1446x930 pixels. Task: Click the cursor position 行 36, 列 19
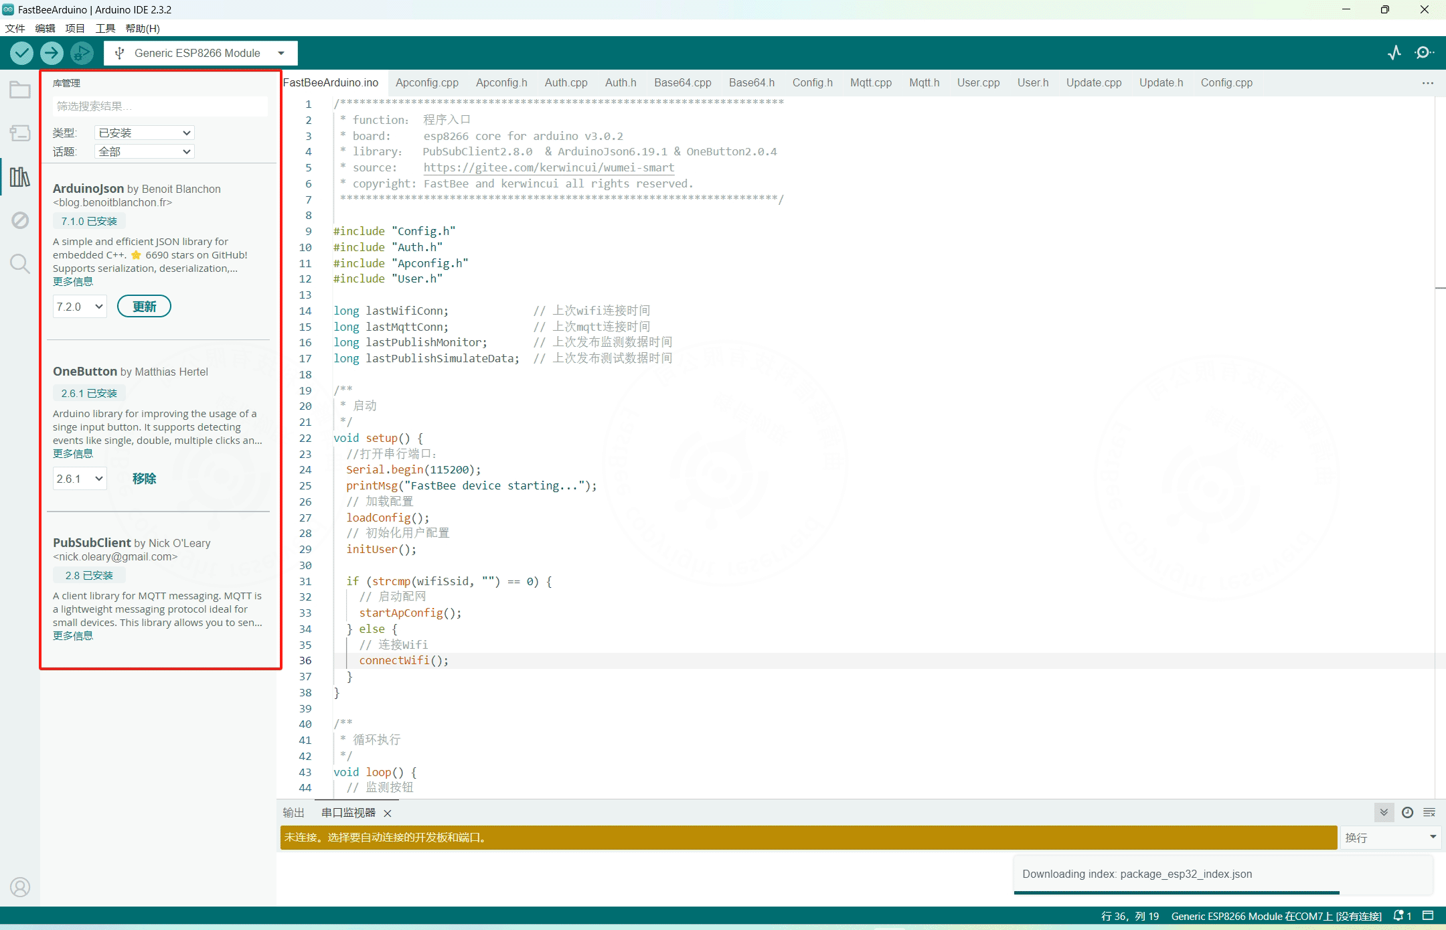point(1130,916)
